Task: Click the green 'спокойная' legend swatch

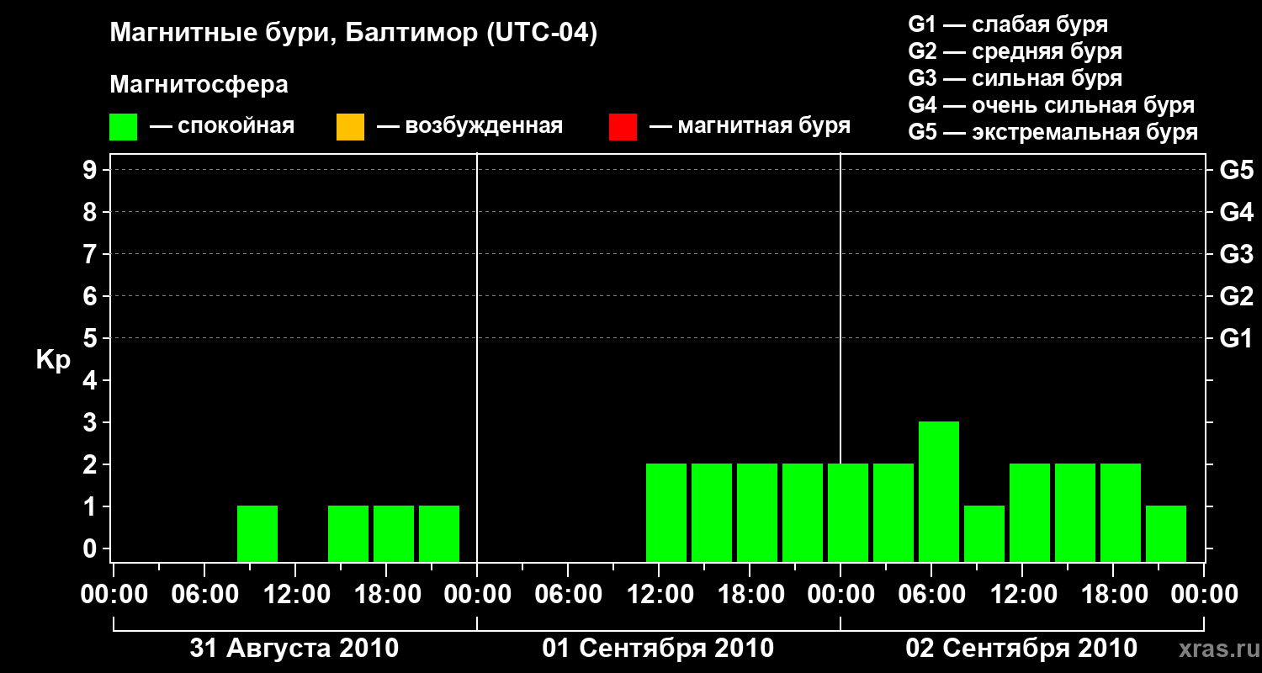Action: pos(124,127)
